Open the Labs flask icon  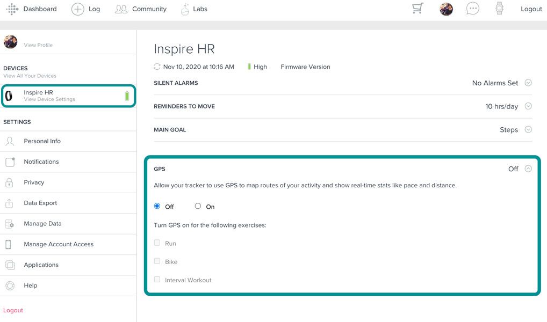coord(185,9)
